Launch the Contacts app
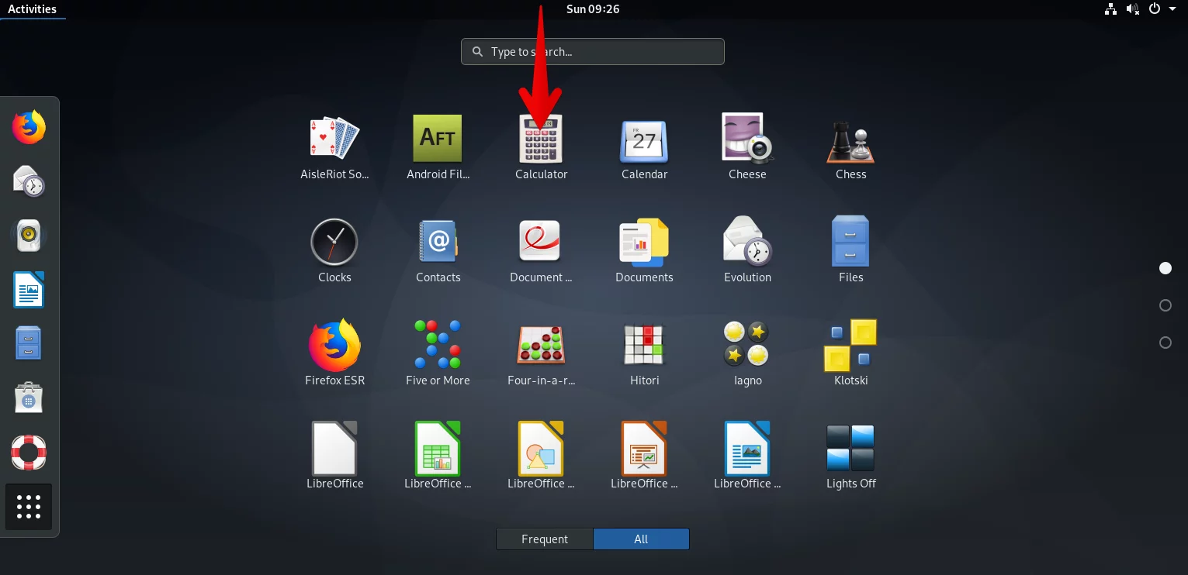The width and height of the screenshot is (1188, 575). pyautogui.click(x=438, y=242)
